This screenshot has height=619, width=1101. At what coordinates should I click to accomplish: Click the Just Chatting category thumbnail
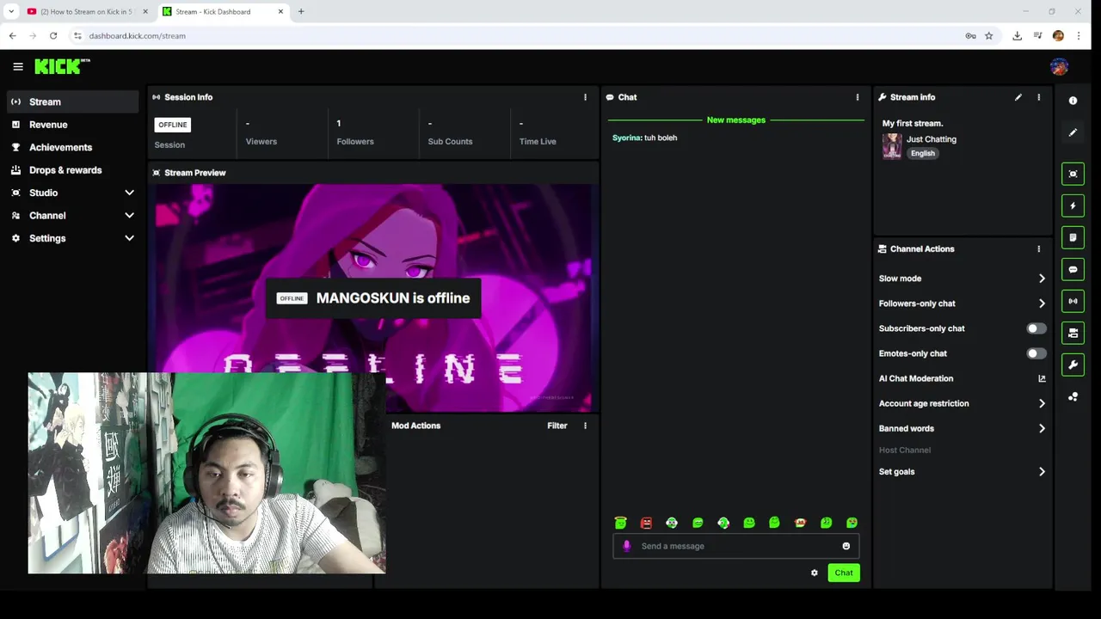pyautogui.click(x=892, y=146)
